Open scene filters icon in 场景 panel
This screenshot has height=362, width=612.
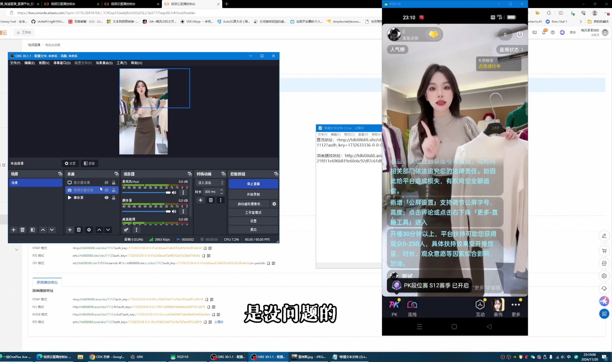click(33, 230)
